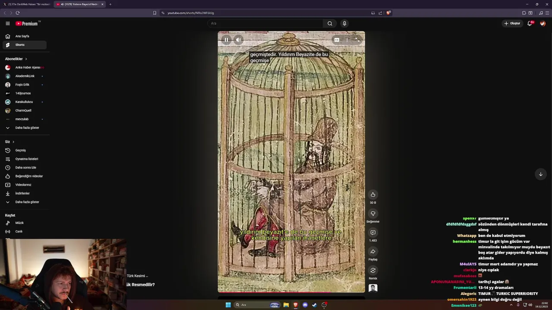This screenshot has width=552, height=310.
Task: Show hidden system tray icons chevron
Action: [x=511, y=305]
